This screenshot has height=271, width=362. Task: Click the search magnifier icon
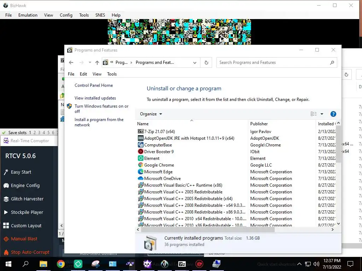pos(332,62)
